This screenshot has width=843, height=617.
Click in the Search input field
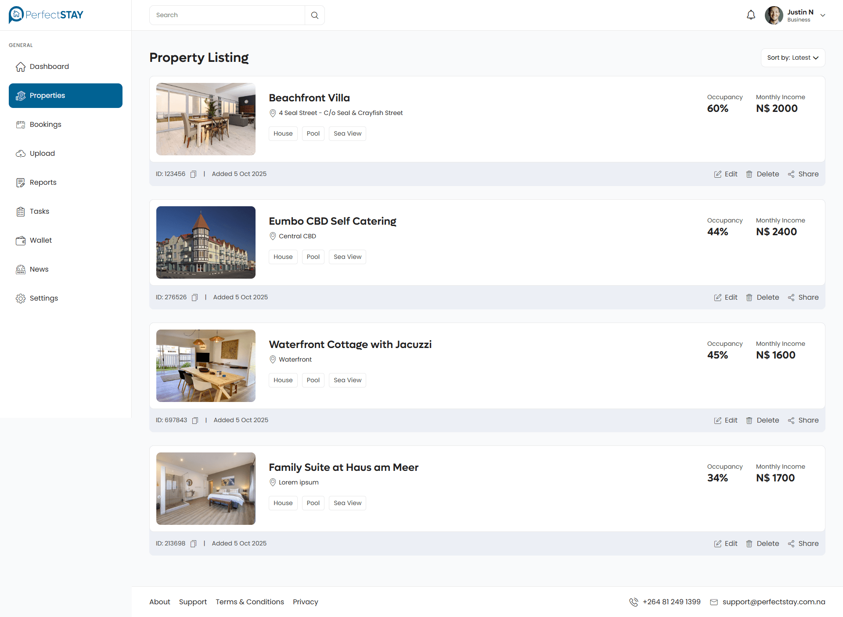[227, 15]
